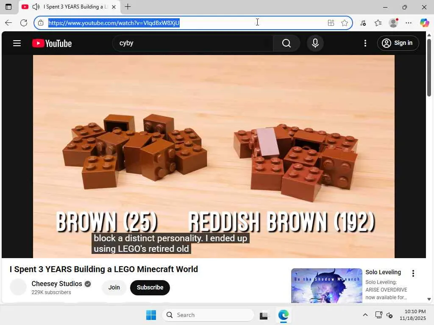Open the Edge tab actions menu icon
434x325 pixels.
(8, 7)
